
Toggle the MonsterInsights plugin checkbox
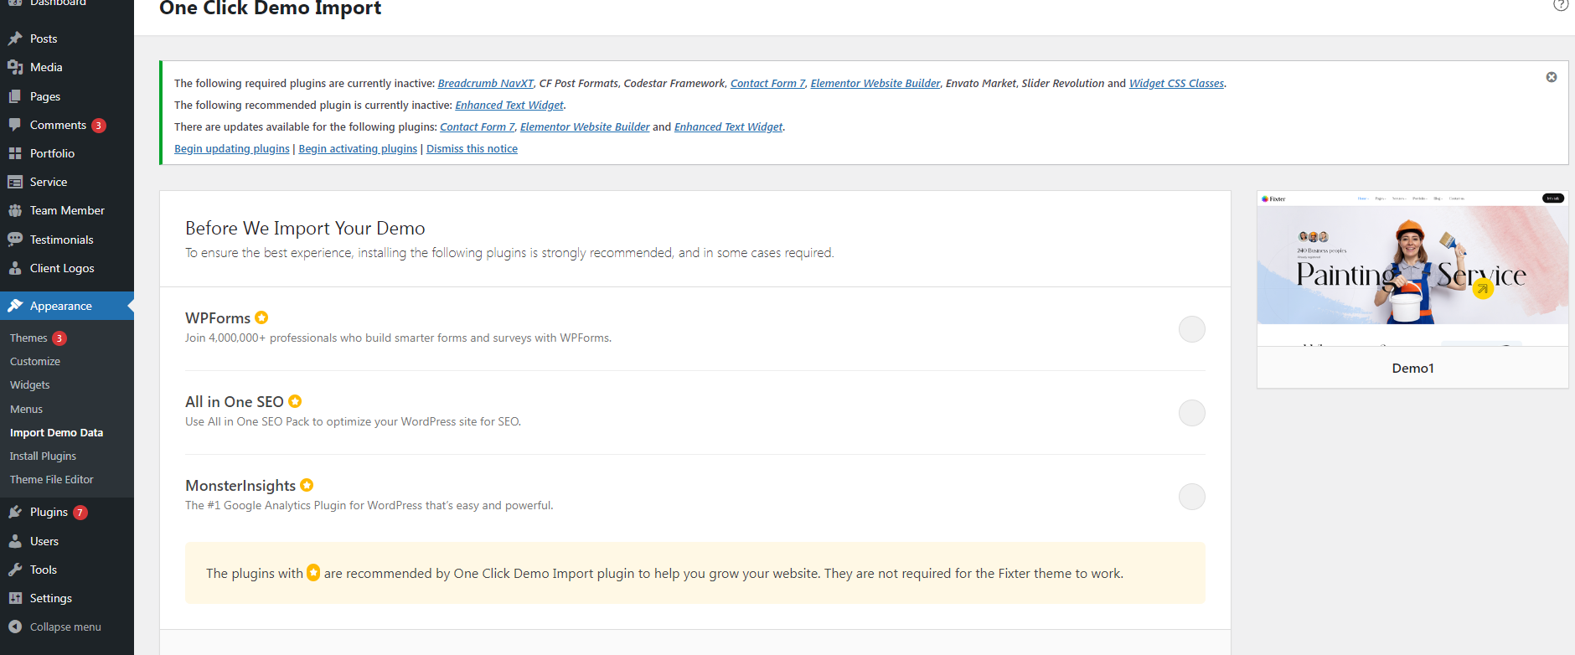pyautogui.click(x=1192, y=497)
